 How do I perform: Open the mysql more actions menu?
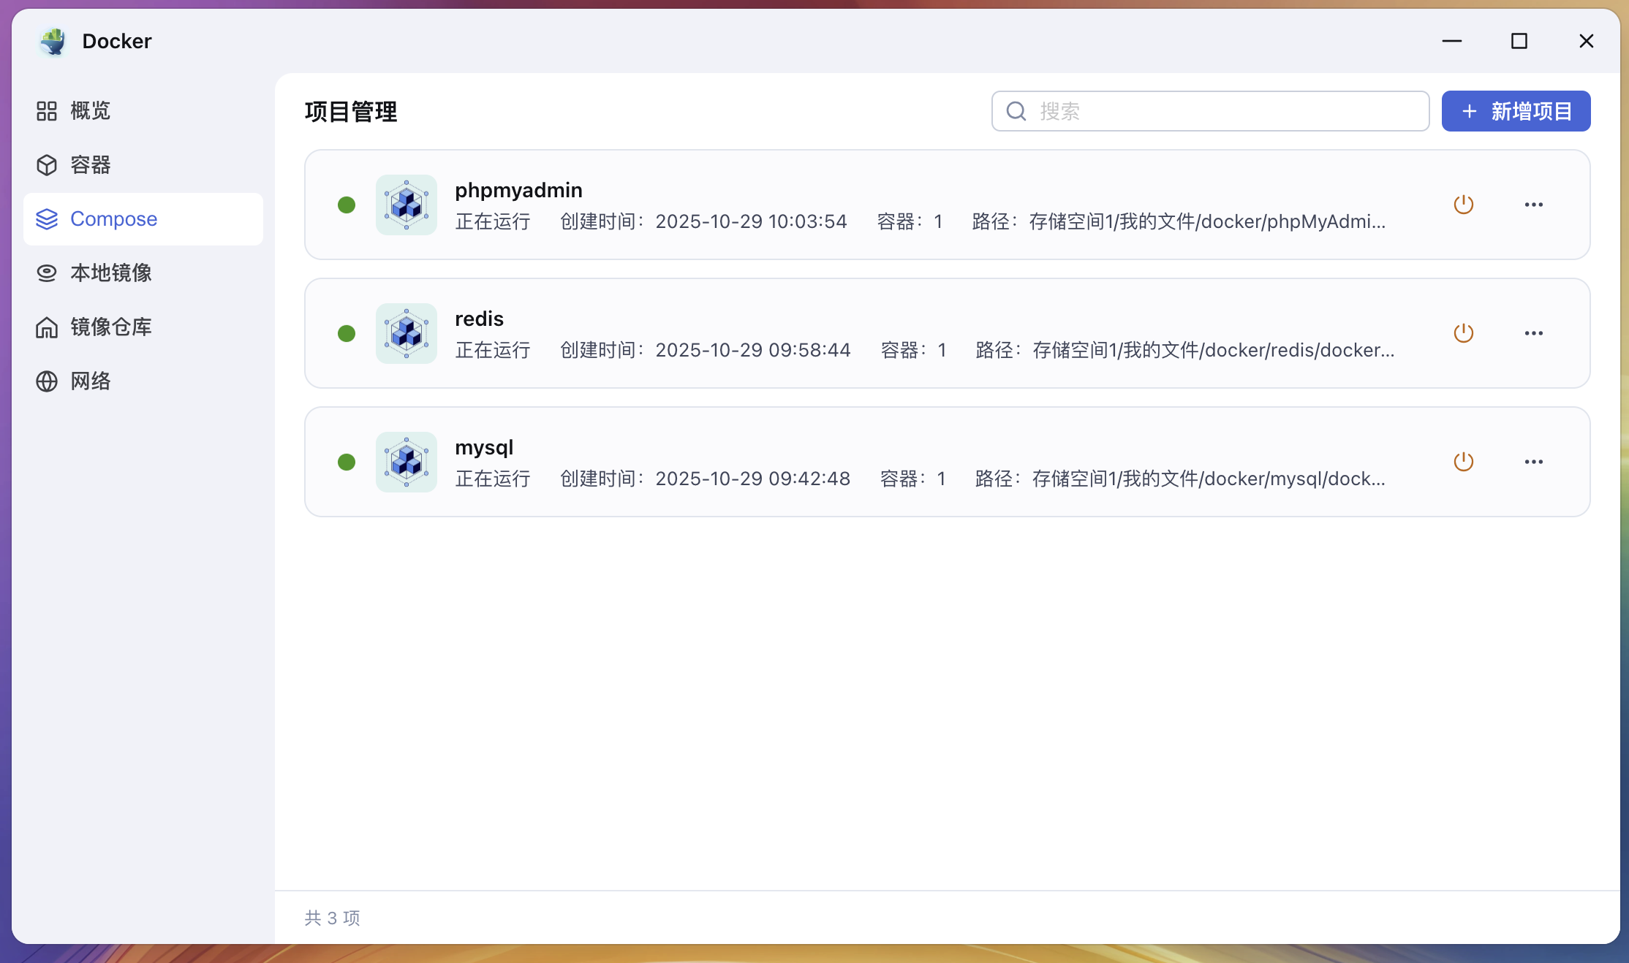1533,462
